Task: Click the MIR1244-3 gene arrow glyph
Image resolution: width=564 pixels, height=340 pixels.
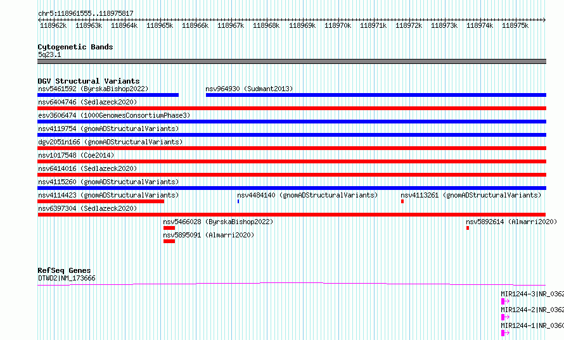Action: click(x=505, y=301)
